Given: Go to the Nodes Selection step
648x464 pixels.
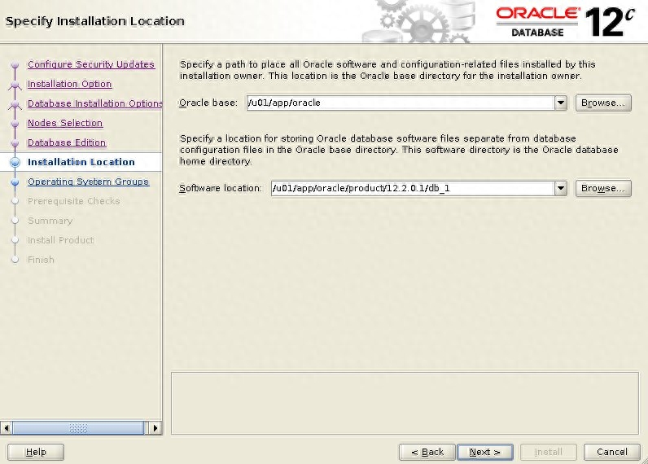Looking at the screenshot, I should [x=65, y=123].
